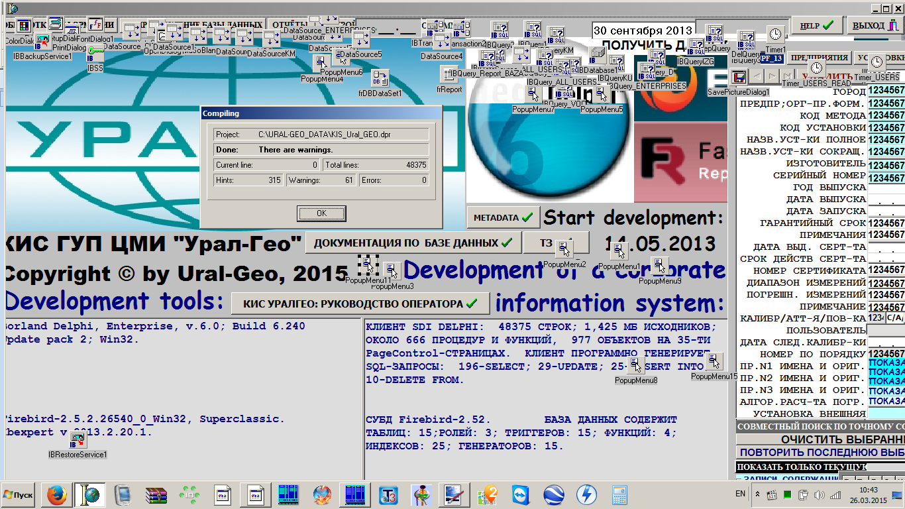Click the frDBDataSet1 component icon
905x509 pixels.
coord(380,78)
